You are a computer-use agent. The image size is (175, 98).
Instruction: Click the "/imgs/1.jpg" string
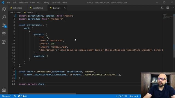(59, 47)
